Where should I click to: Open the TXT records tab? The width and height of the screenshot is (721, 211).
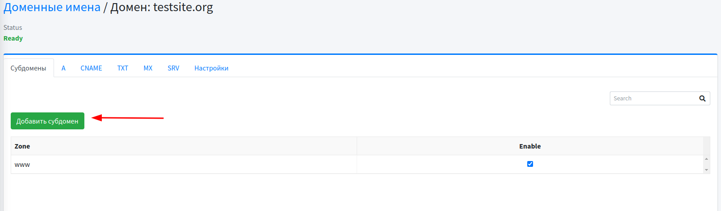[x=123, y=68]
